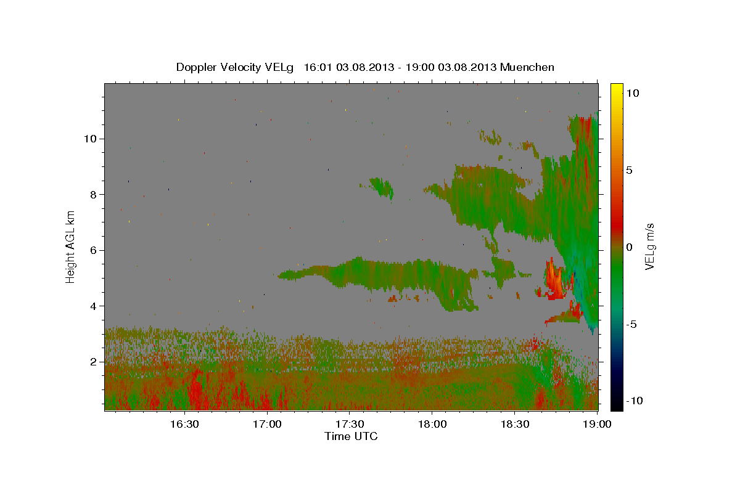740x493 pixels.
Task: Click the colorbar value -10 label
Action: pyautogui.click(x=635, y=401)
